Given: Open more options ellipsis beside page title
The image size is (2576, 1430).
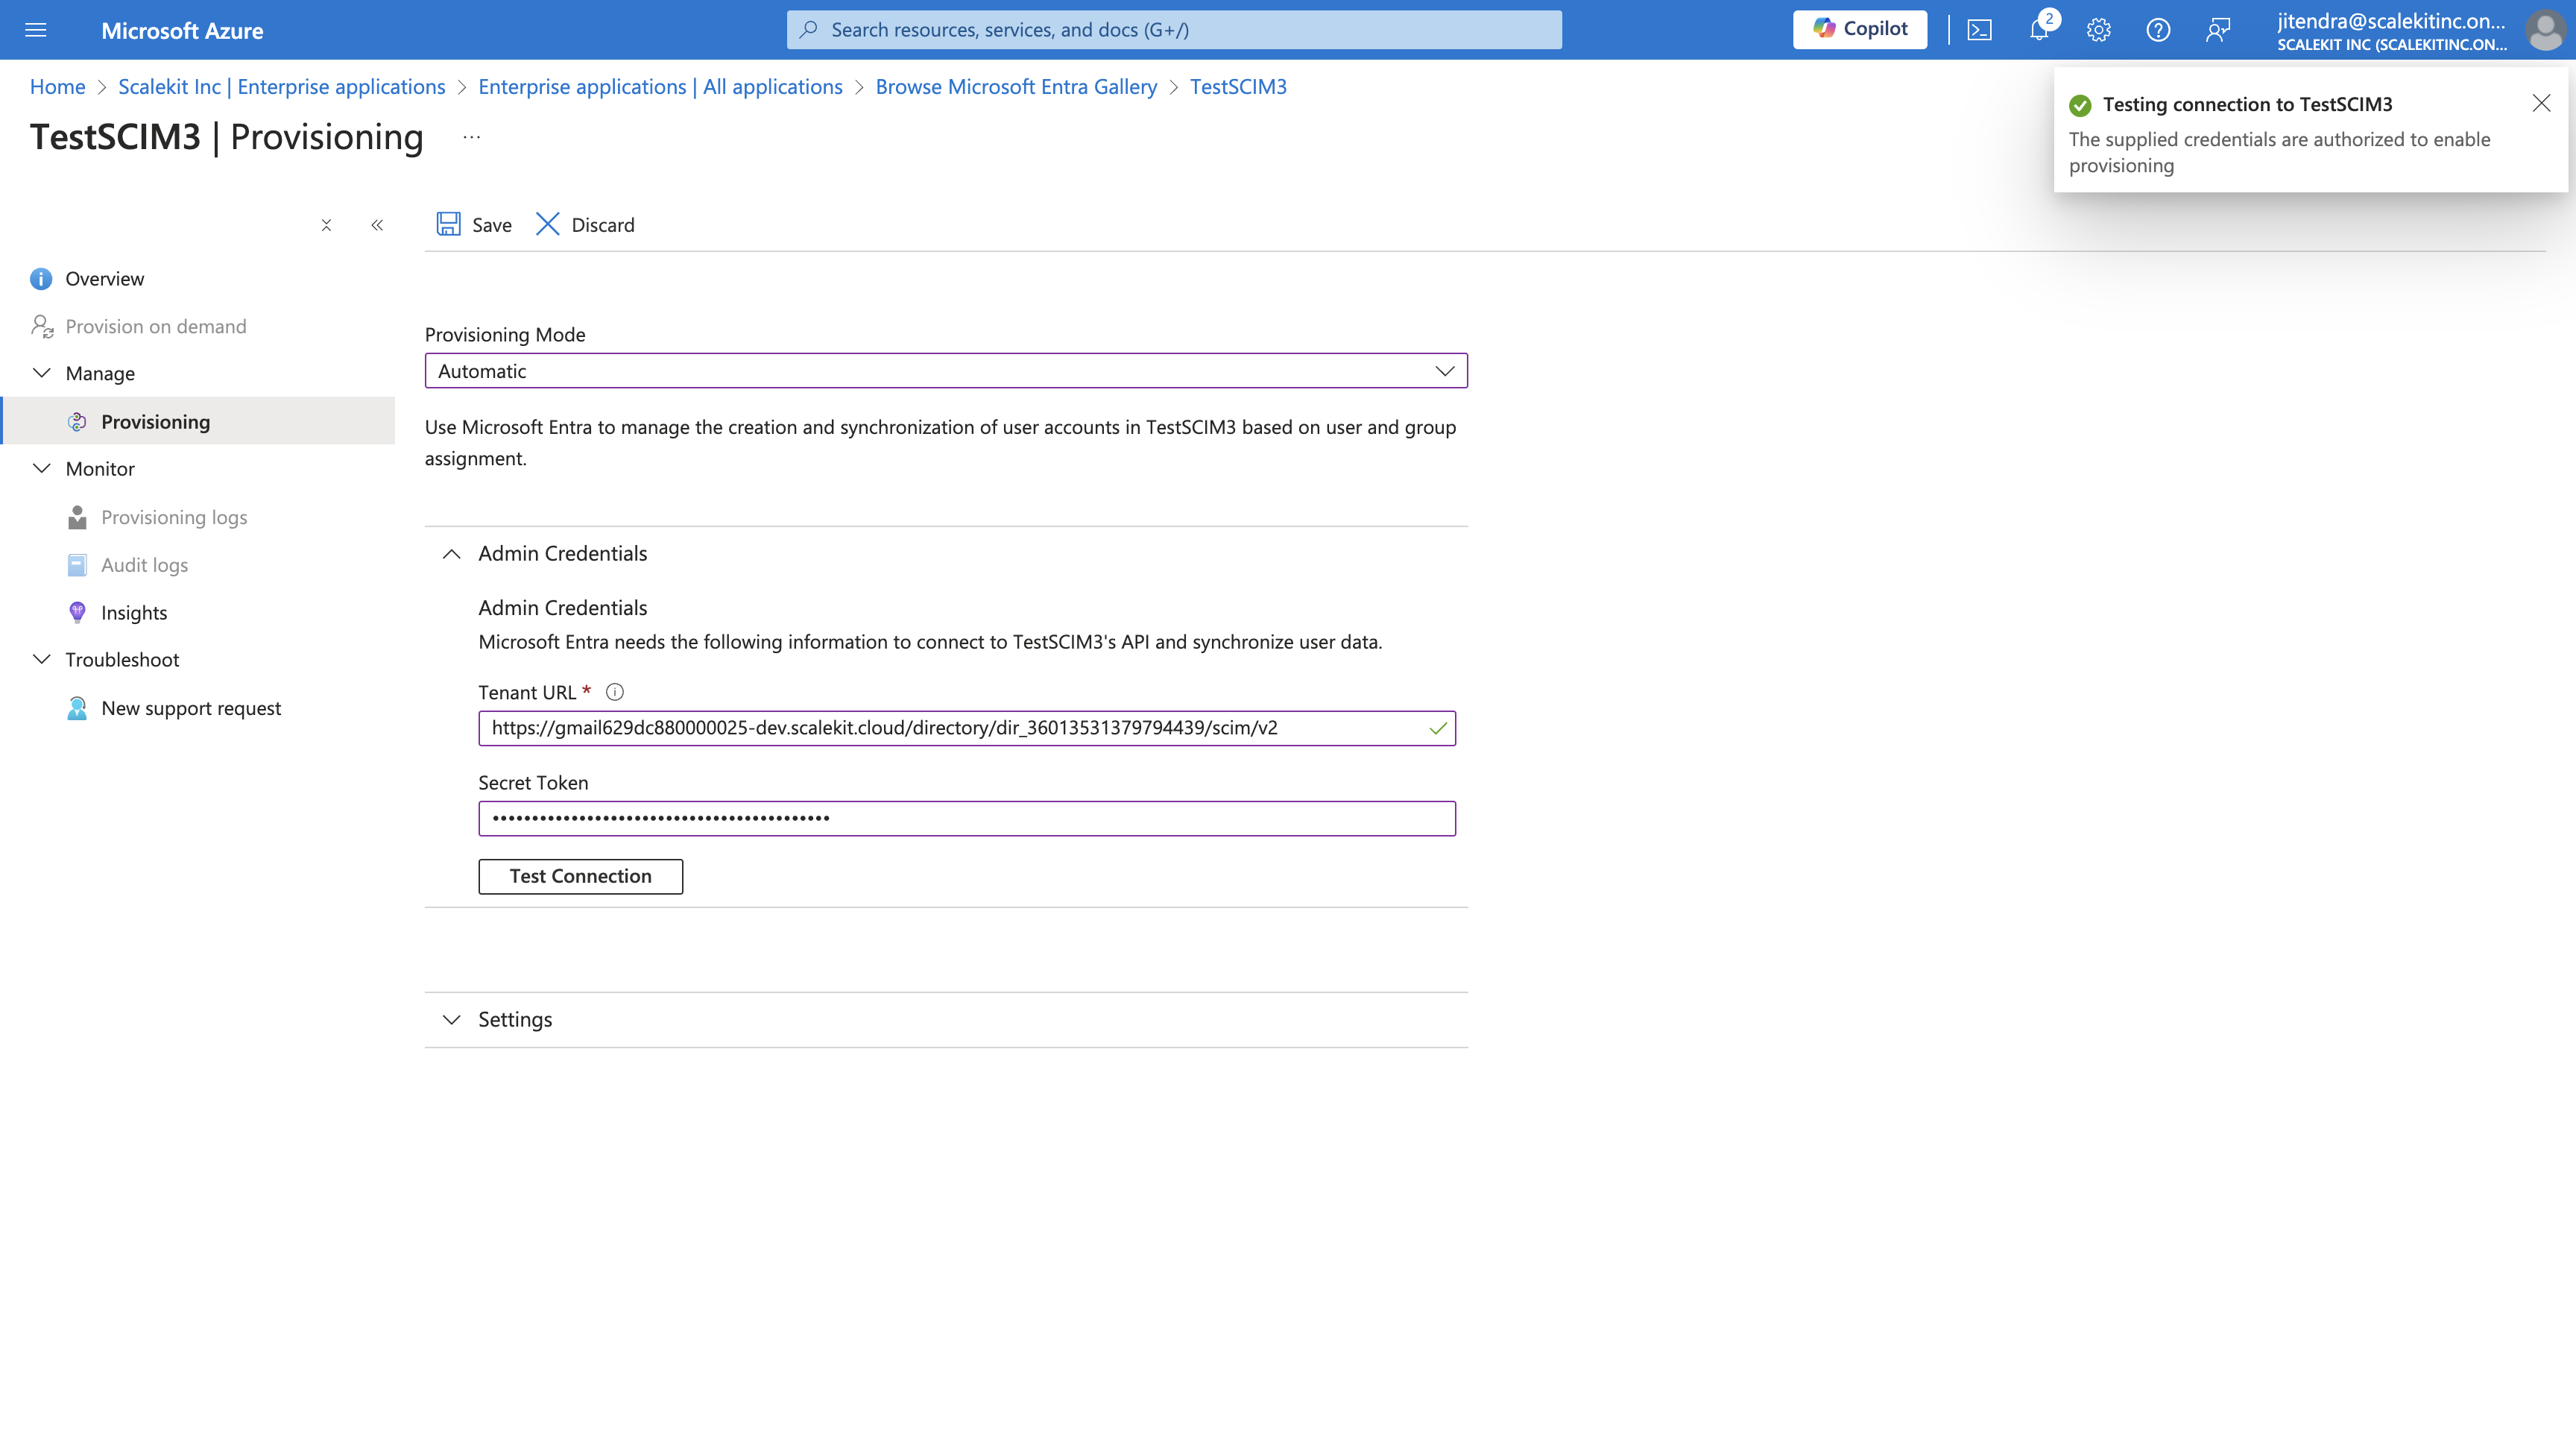Looking at the screenshot, I should point(472,137).
